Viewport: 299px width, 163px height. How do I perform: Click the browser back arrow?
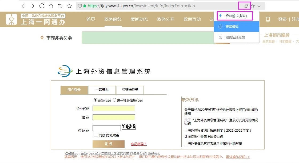(x=23, y=6)
